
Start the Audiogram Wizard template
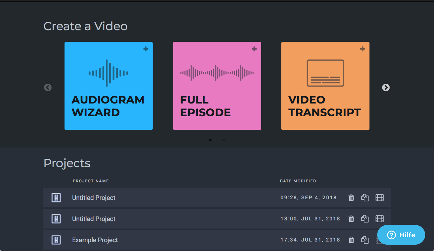pos(108,86)
